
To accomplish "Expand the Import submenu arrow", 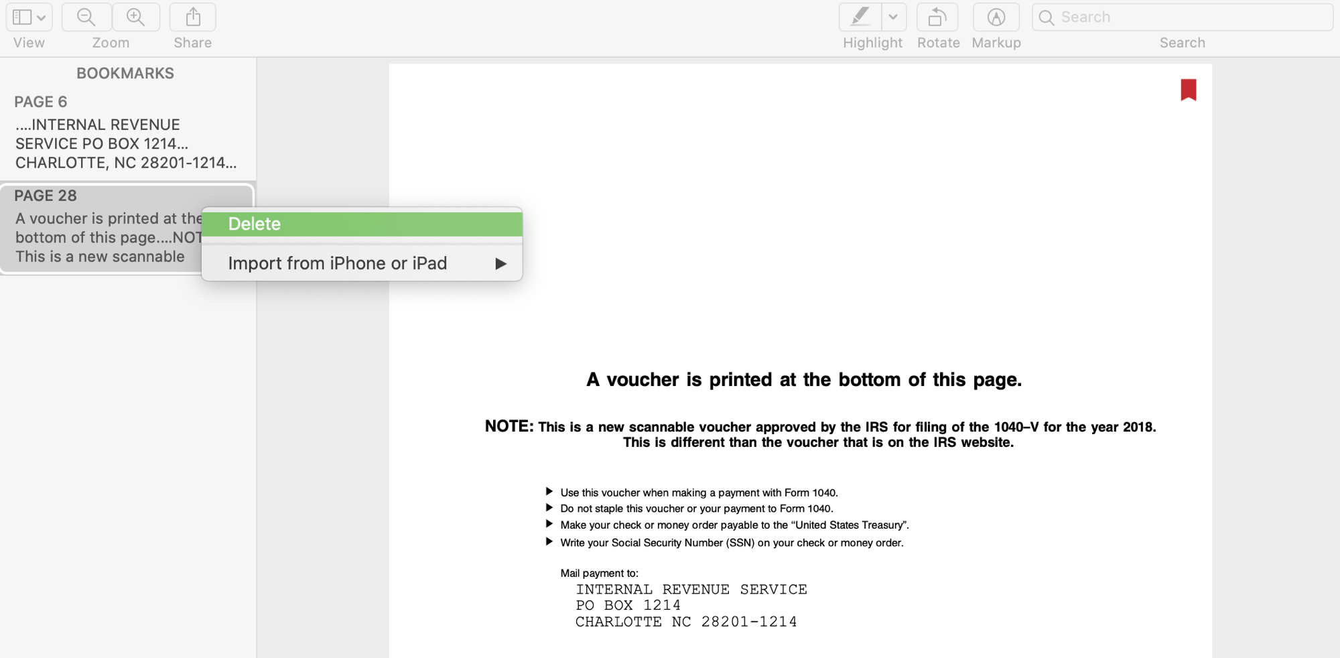I will [x=500, y=264].
